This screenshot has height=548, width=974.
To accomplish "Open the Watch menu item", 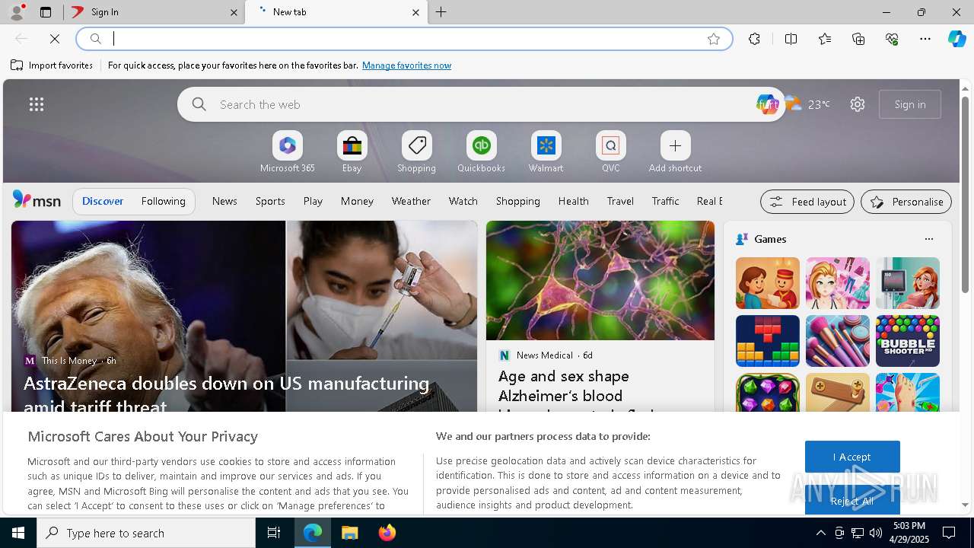I will [463, 201].
